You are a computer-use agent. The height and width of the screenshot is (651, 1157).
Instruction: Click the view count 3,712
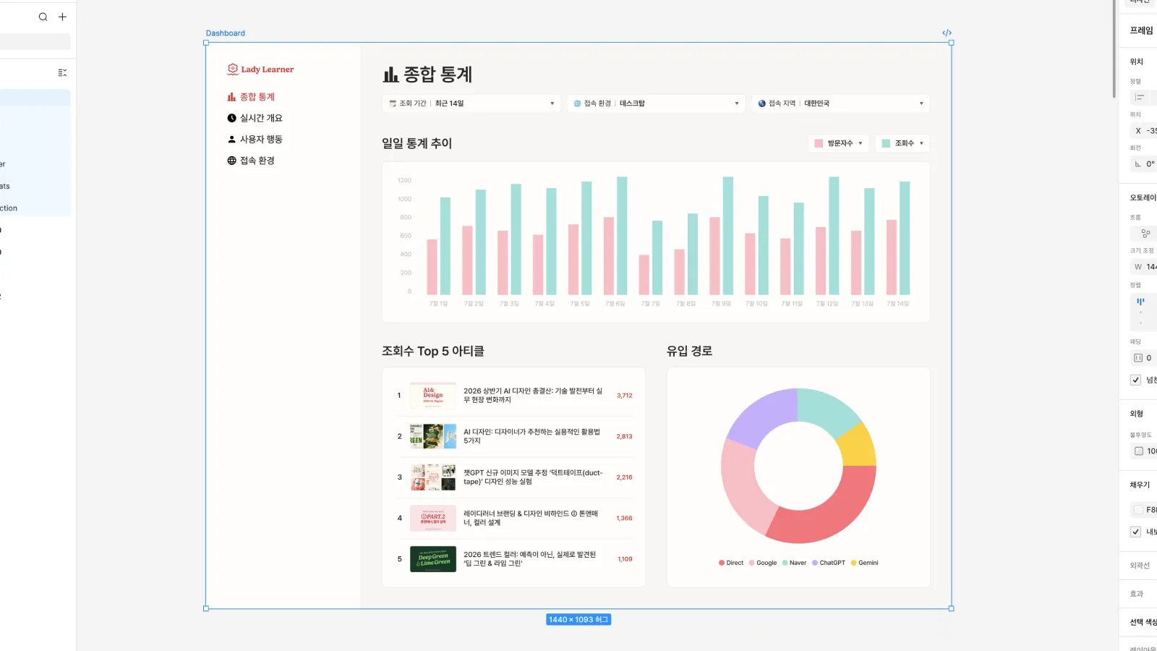click(x=624, y=396)
